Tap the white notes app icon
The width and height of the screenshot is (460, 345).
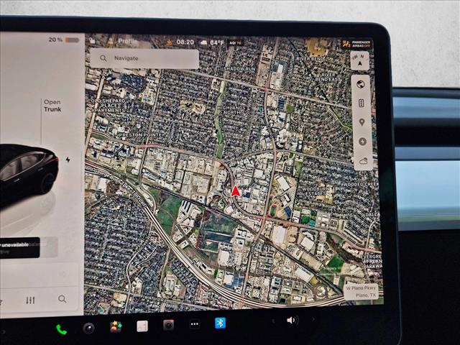pyautogui.click(x=142, y=326)
